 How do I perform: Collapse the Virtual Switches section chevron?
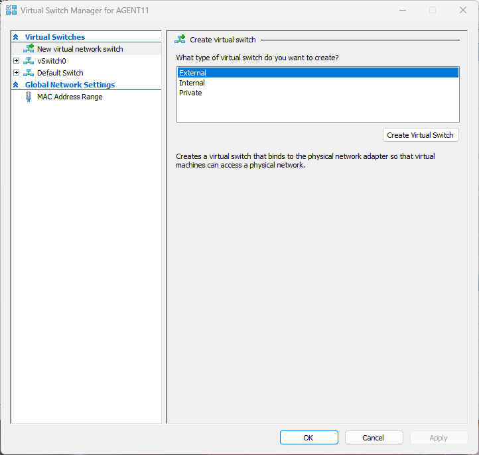pos(17,37)
